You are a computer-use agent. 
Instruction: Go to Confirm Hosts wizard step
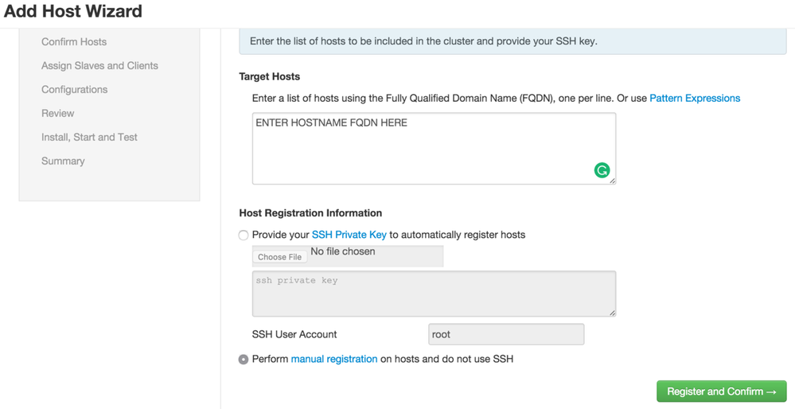coord(74,41)
